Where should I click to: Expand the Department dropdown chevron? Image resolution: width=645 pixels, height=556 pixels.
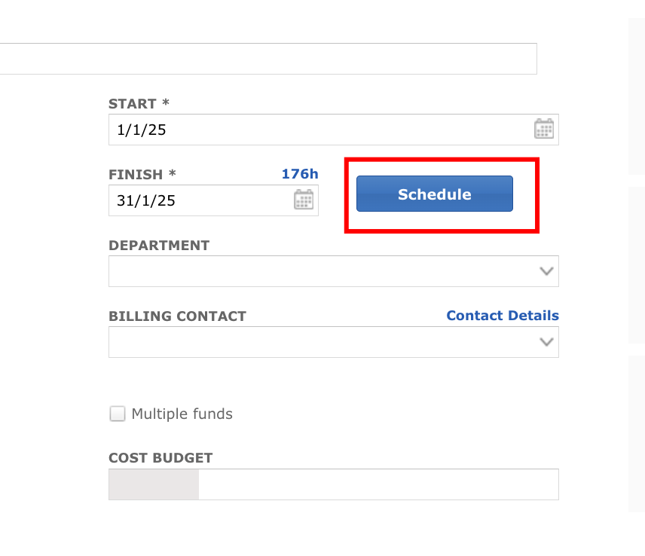(x=546, y=271)
